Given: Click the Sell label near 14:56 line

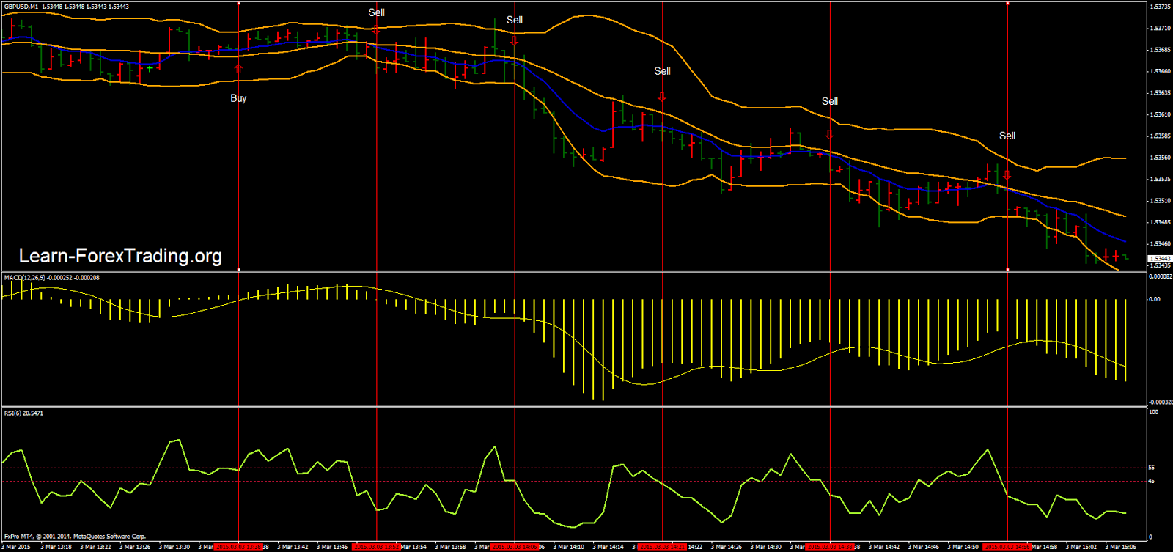Looking at the screenshot, I should pos(1007,136).
